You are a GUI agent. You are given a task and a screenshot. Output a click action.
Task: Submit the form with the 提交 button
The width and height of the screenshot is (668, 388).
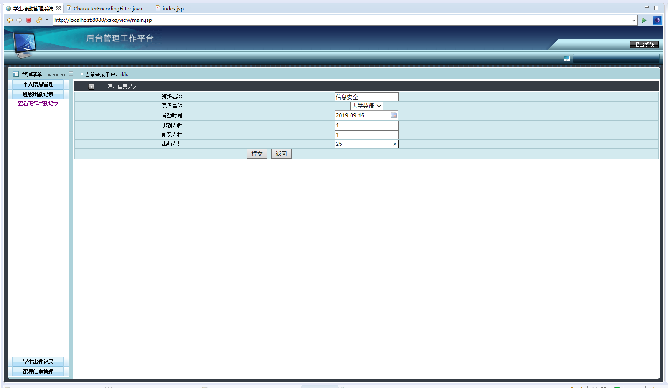[x=257, y=154]
